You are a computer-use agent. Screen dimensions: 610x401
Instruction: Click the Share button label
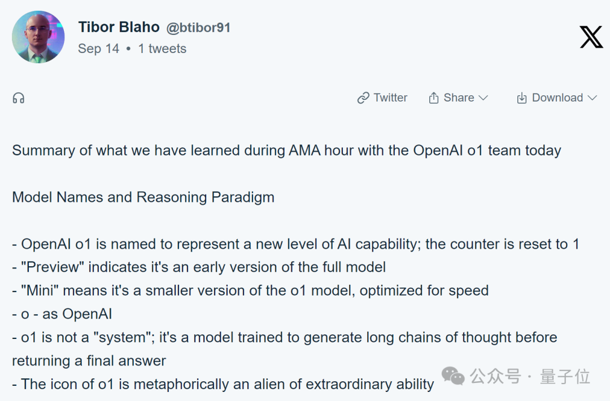click(x=459, y=98)
